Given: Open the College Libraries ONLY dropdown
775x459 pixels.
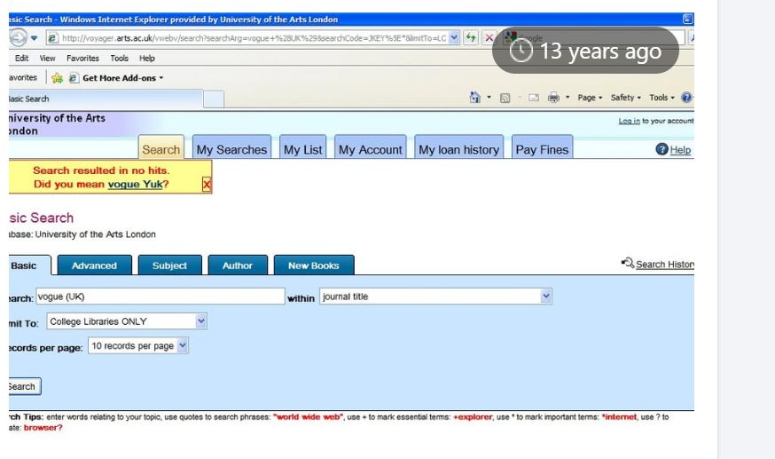Looking at the screenshot, I should coord(127,321).
